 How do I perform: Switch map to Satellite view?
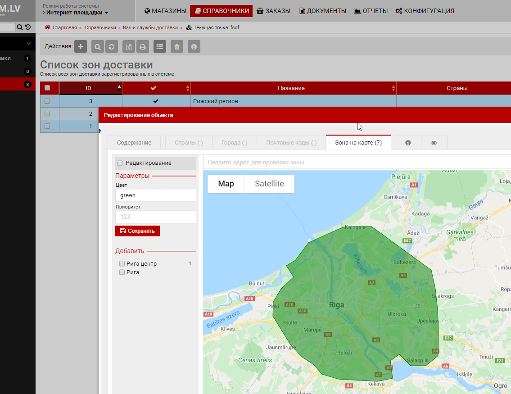coord(269,184)
